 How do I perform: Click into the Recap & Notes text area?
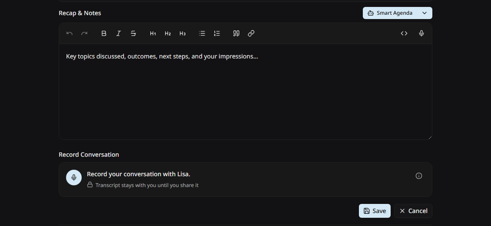click(245, 92)
